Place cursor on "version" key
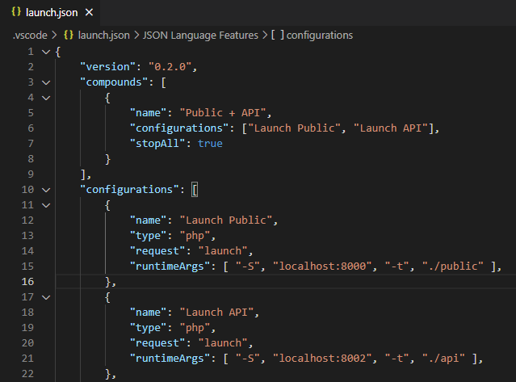 click(107, 67)
